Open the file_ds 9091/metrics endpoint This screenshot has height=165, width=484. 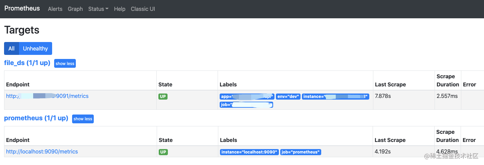tap(47, 96)
